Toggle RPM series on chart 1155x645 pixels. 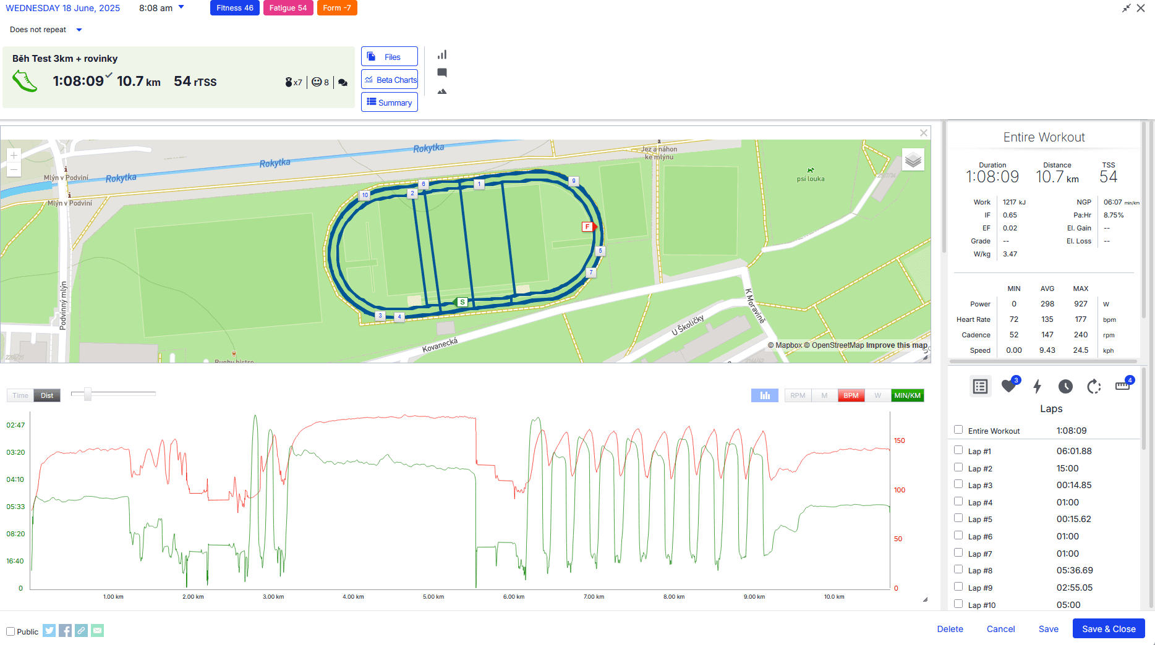coord(798,395)
